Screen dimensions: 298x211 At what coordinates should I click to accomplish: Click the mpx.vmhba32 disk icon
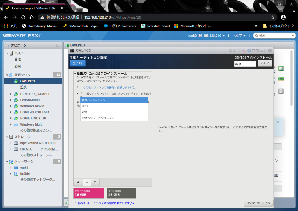[x=16, y=143]
